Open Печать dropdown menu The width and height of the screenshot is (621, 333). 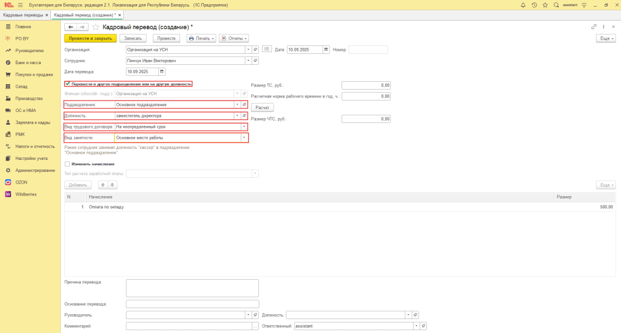(201, 38)
